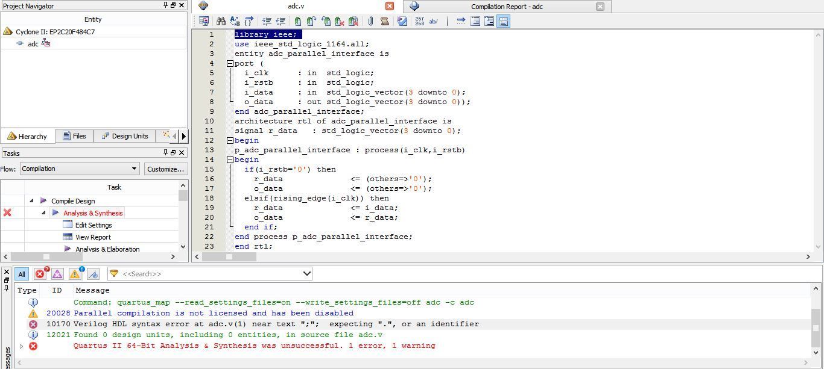The image size is (824, 369).
Task: Collapse the begin block at line 12
Action: (230, 140)
